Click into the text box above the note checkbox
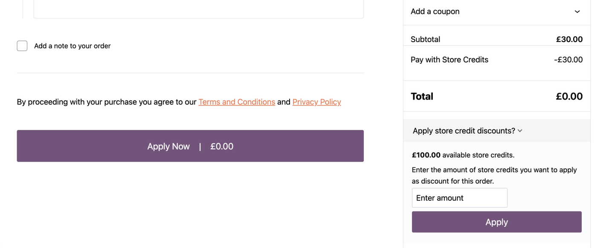 click(198, 9)
